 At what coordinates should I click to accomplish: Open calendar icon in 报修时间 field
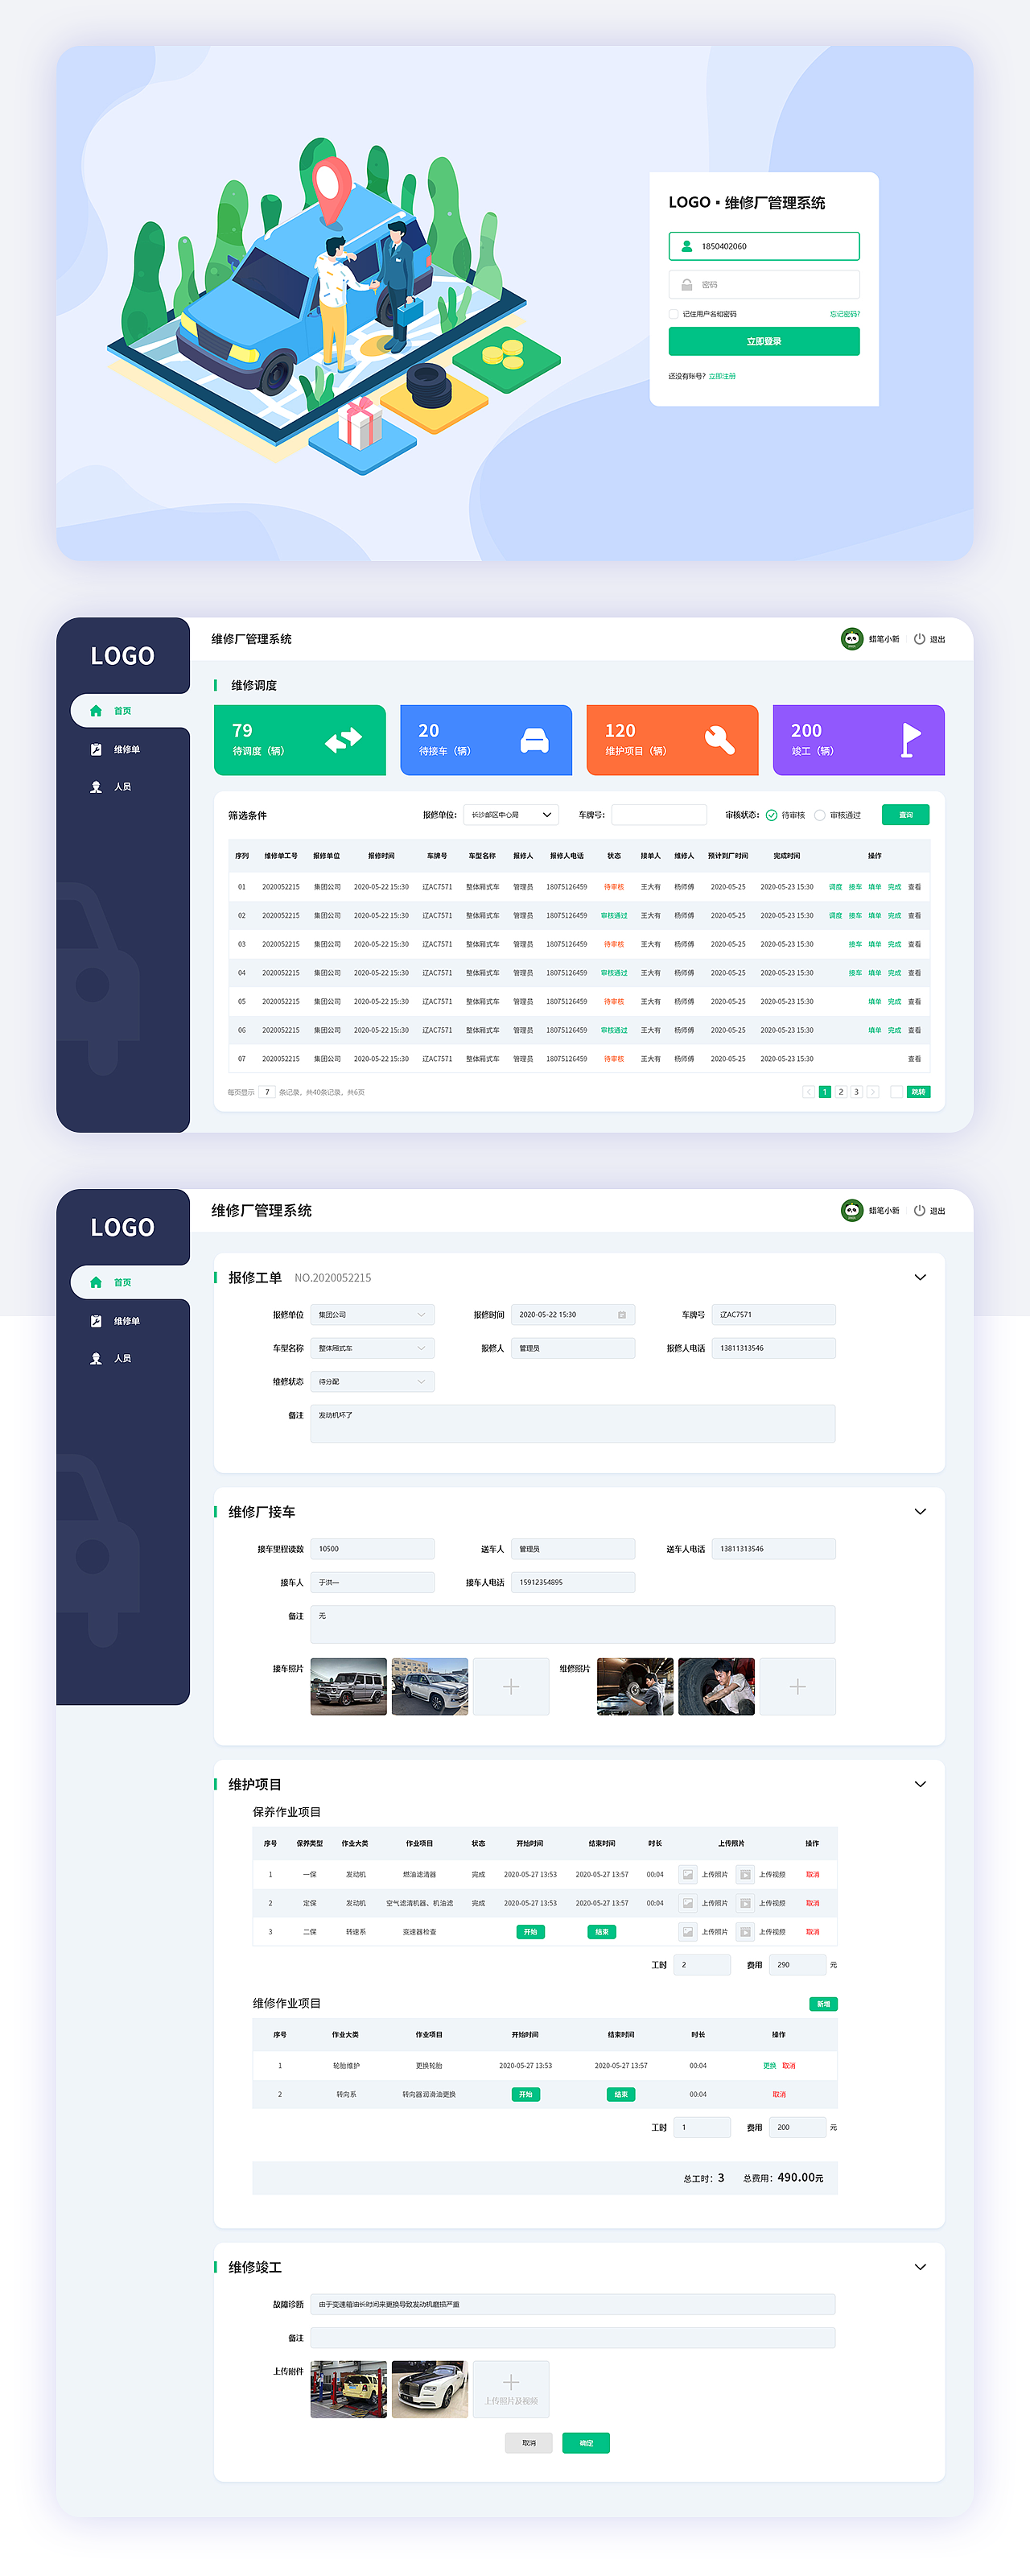(621, 1315)
